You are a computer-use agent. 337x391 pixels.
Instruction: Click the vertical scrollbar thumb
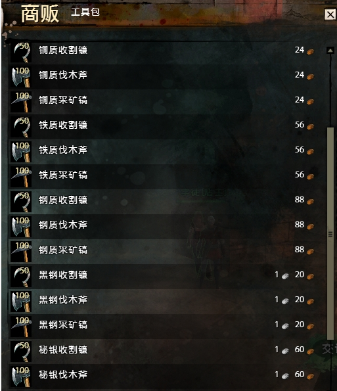coord(330,233)
